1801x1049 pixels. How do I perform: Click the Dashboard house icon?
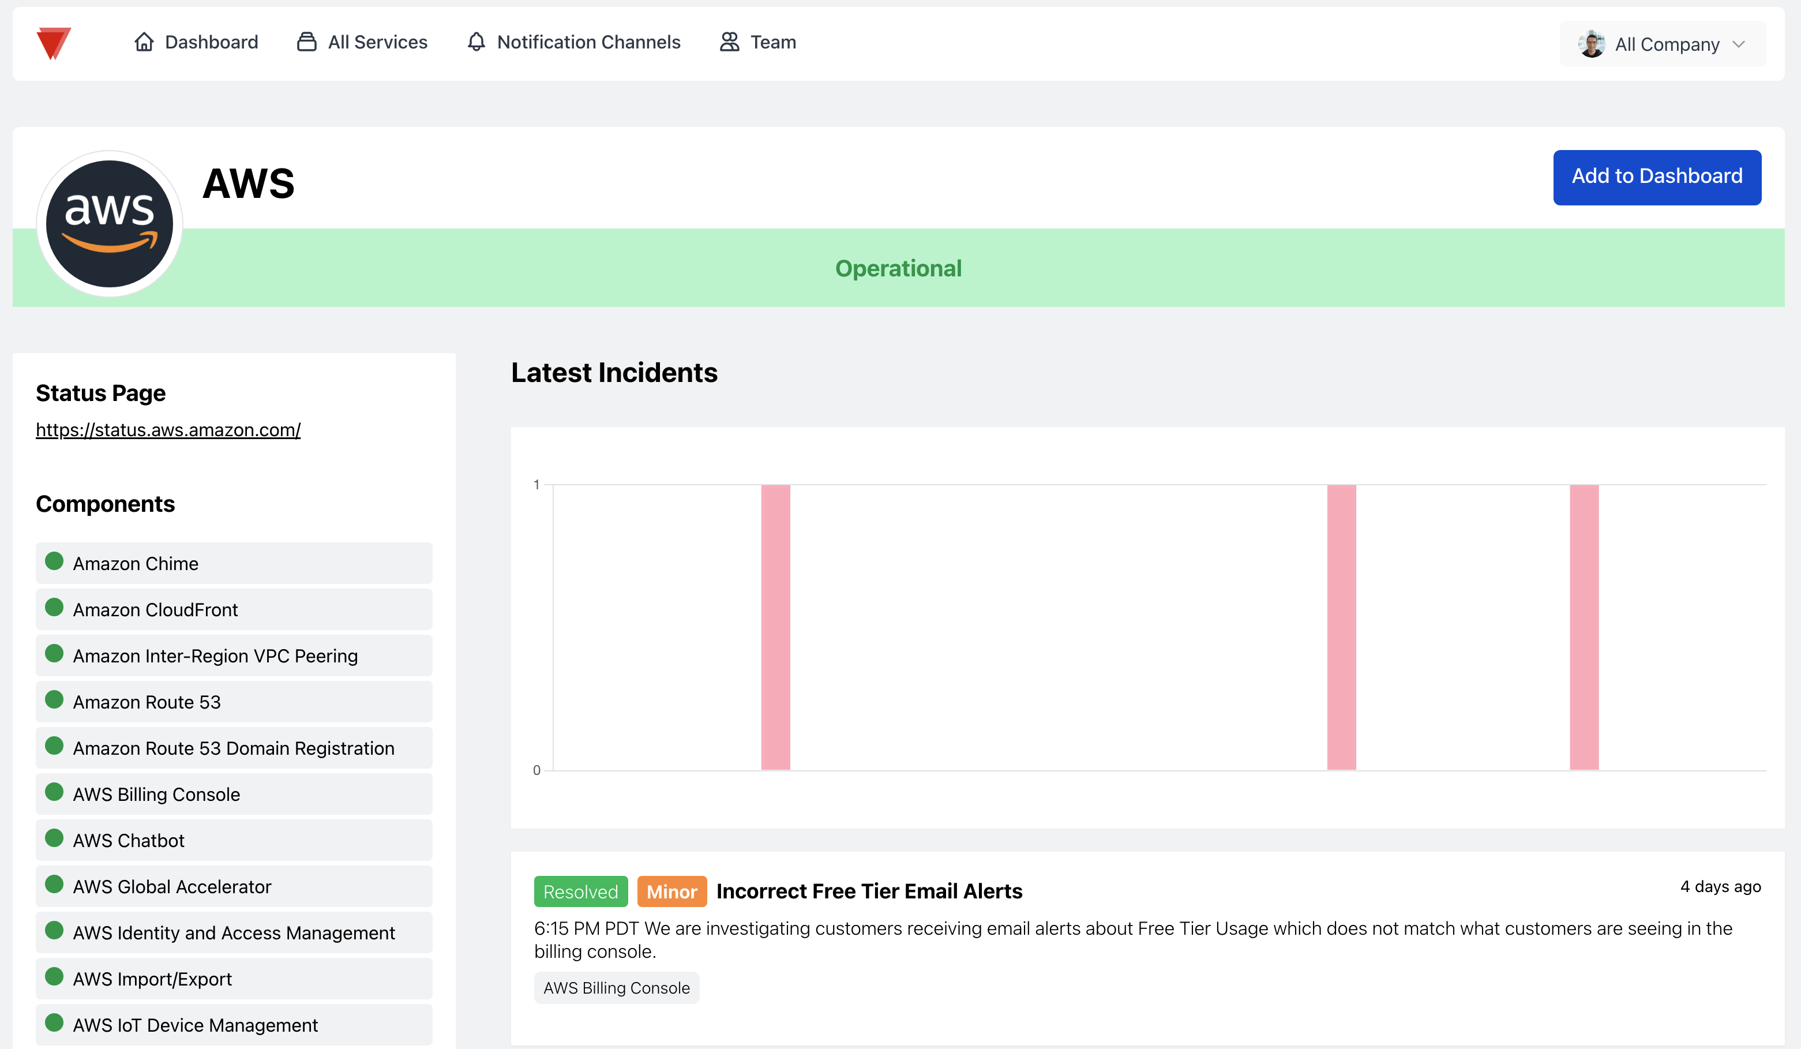144,42
